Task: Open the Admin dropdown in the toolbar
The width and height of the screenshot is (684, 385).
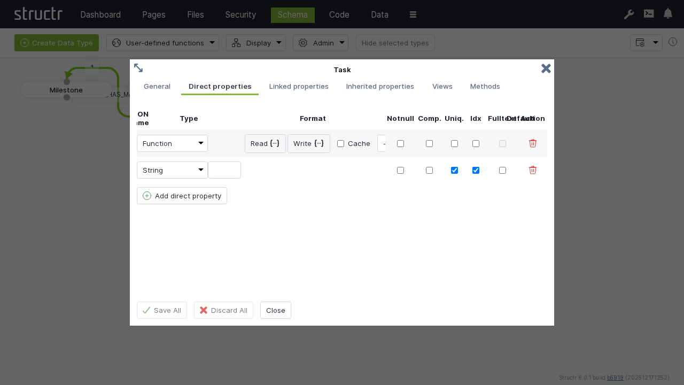Action: (321, 43)
